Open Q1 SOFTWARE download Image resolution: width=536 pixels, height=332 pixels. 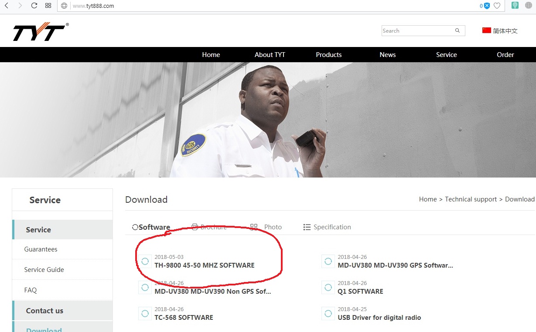pos(360,292)
